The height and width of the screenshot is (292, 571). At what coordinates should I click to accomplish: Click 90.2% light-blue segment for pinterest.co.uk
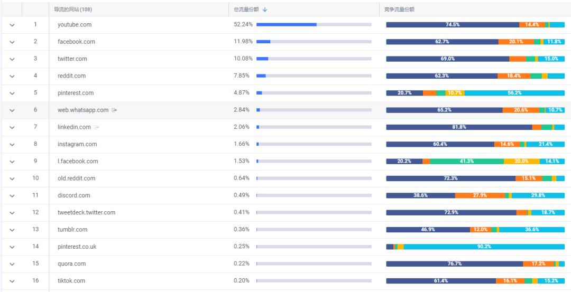tap(484, 247)
